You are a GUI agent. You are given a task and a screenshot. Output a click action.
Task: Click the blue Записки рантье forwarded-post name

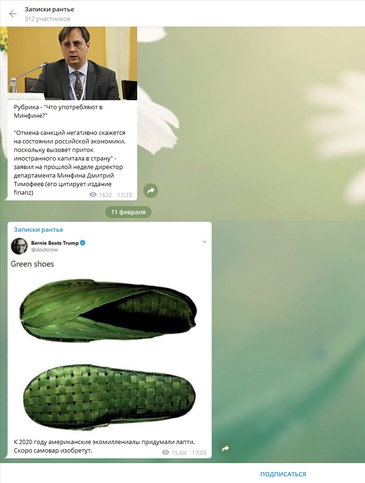[38, 229]
